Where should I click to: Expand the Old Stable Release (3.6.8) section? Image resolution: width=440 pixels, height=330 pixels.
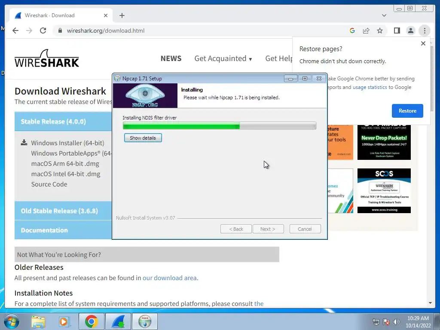pyautogui.click(x=63, y=211)
